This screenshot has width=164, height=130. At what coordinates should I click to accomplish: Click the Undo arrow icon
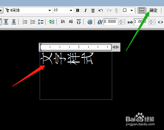[101, 11]
